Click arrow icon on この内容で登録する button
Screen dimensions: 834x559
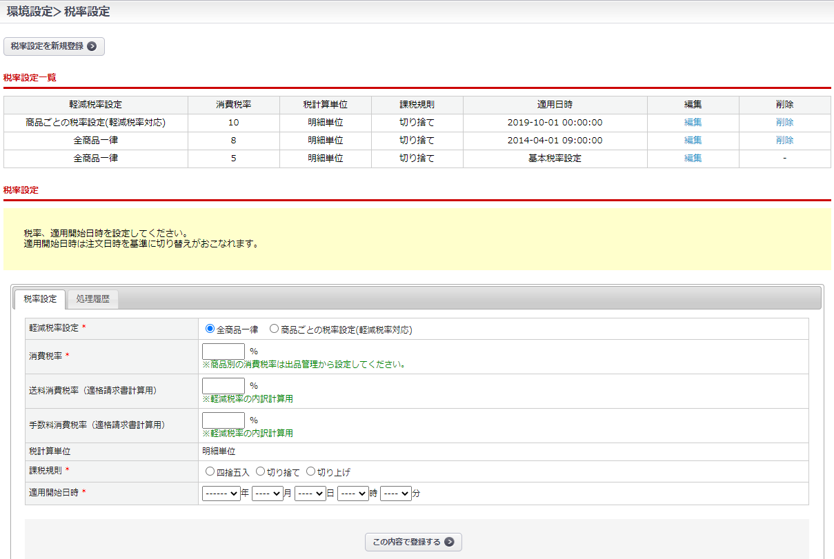(x=449, y=542)
